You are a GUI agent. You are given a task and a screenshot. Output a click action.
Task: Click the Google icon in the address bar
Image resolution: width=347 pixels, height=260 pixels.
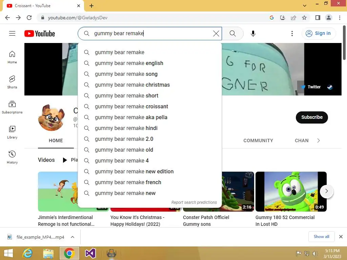(271, 18)
